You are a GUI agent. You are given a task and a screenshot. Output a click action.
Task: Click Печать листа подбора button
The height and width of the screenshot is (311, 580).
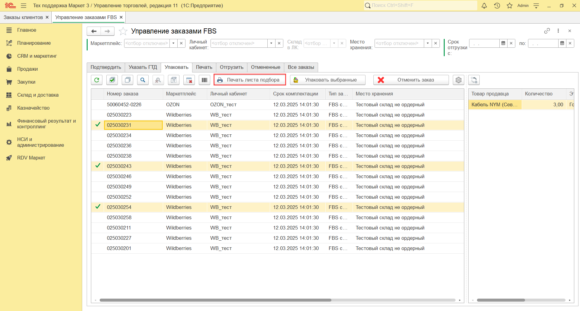point(250,80)
